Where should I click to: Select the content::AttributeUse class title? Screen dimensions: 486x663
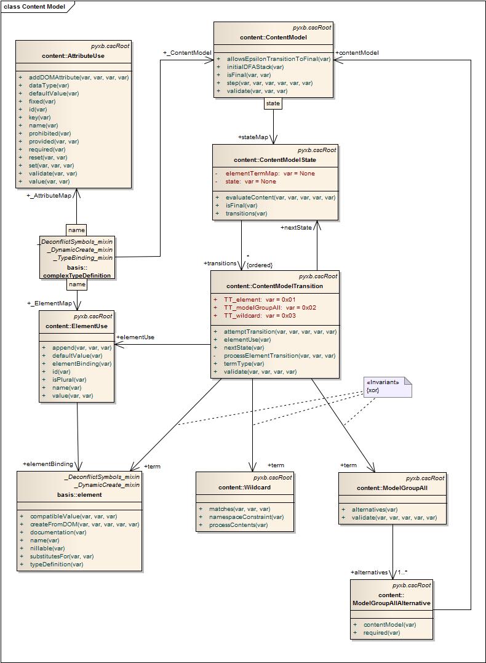pos(73,56)
